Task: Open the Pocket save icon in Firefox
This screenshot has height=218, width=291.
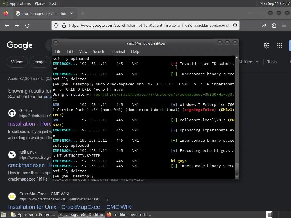Action: tap(264, 25)
